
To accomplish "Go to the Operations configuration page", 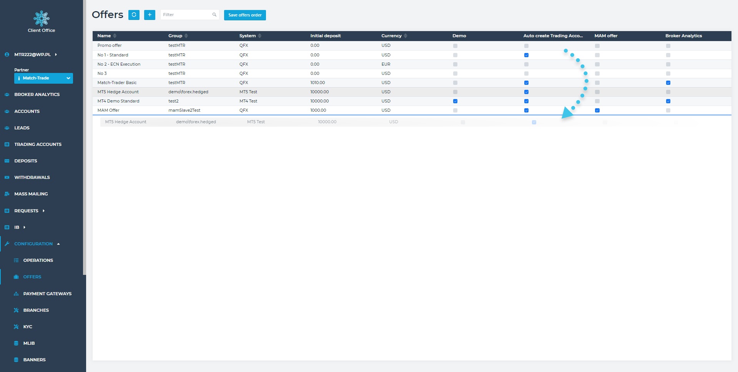I will tap(38, 260).
